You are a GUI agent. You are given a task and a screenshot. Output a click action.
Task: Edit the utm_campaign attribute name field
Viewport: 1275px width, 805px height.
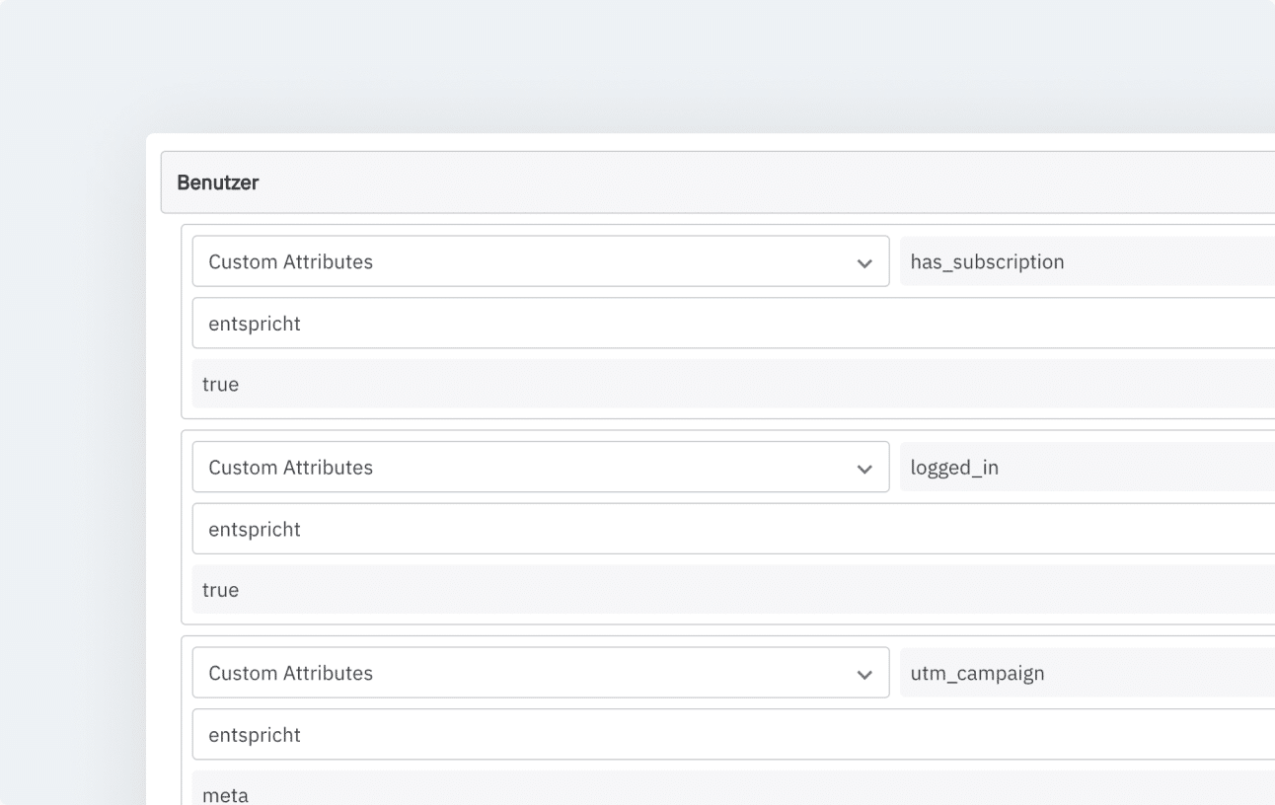1086,673
